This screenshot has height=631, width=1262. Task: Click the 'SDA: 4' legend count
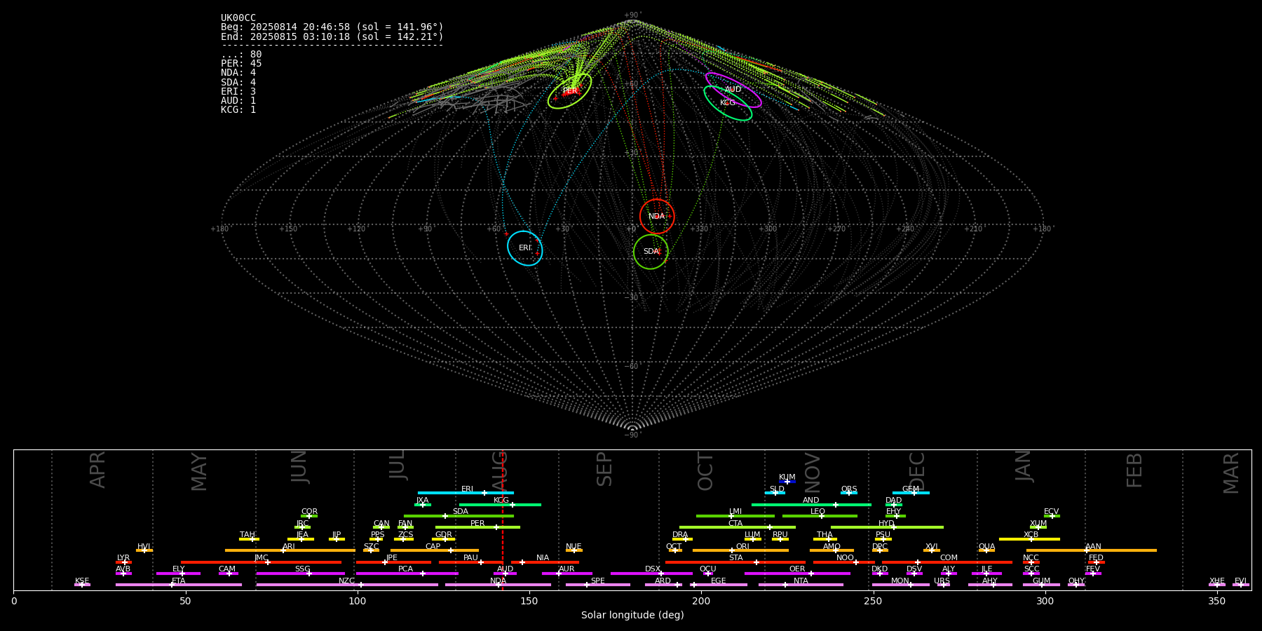coord(238,82)
